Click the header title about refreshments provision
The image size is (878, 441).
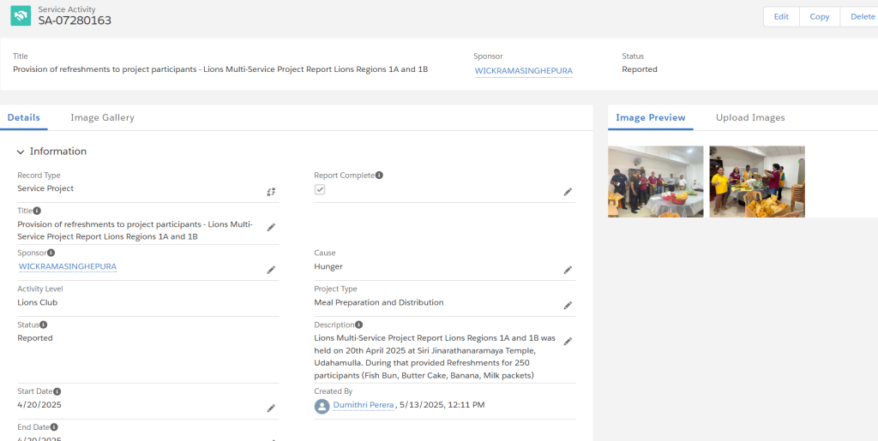tap(220, 69)
